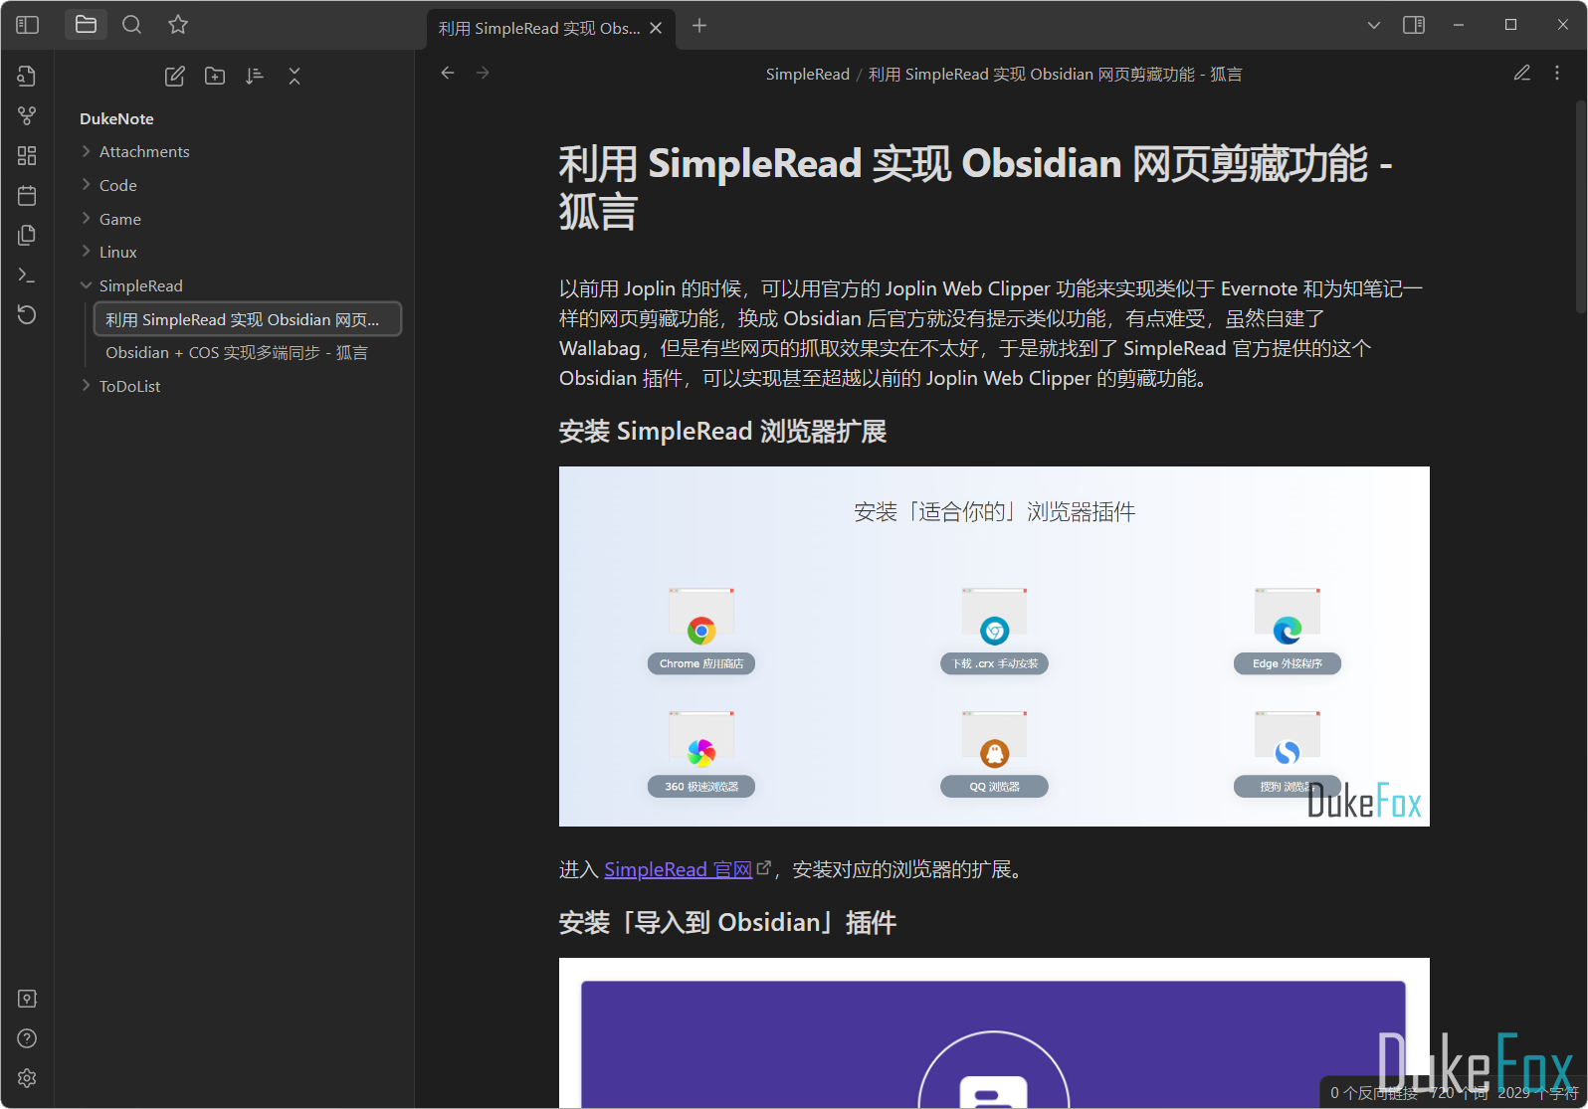Open the file explorer folder tab
Viewport: 1588px width, 1109px height.
coord(87,25)
